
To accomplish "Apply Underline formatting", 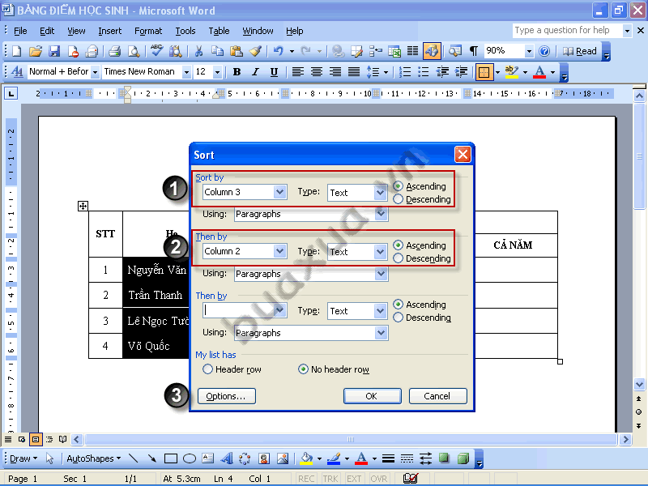I will [x=274, y=72].
